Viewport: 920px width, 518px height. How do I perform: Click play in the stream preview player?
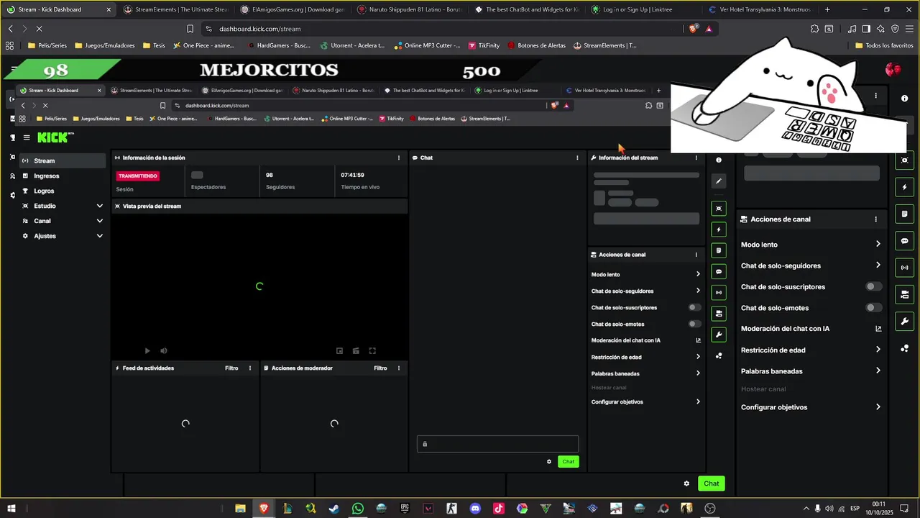click(147, 351)
